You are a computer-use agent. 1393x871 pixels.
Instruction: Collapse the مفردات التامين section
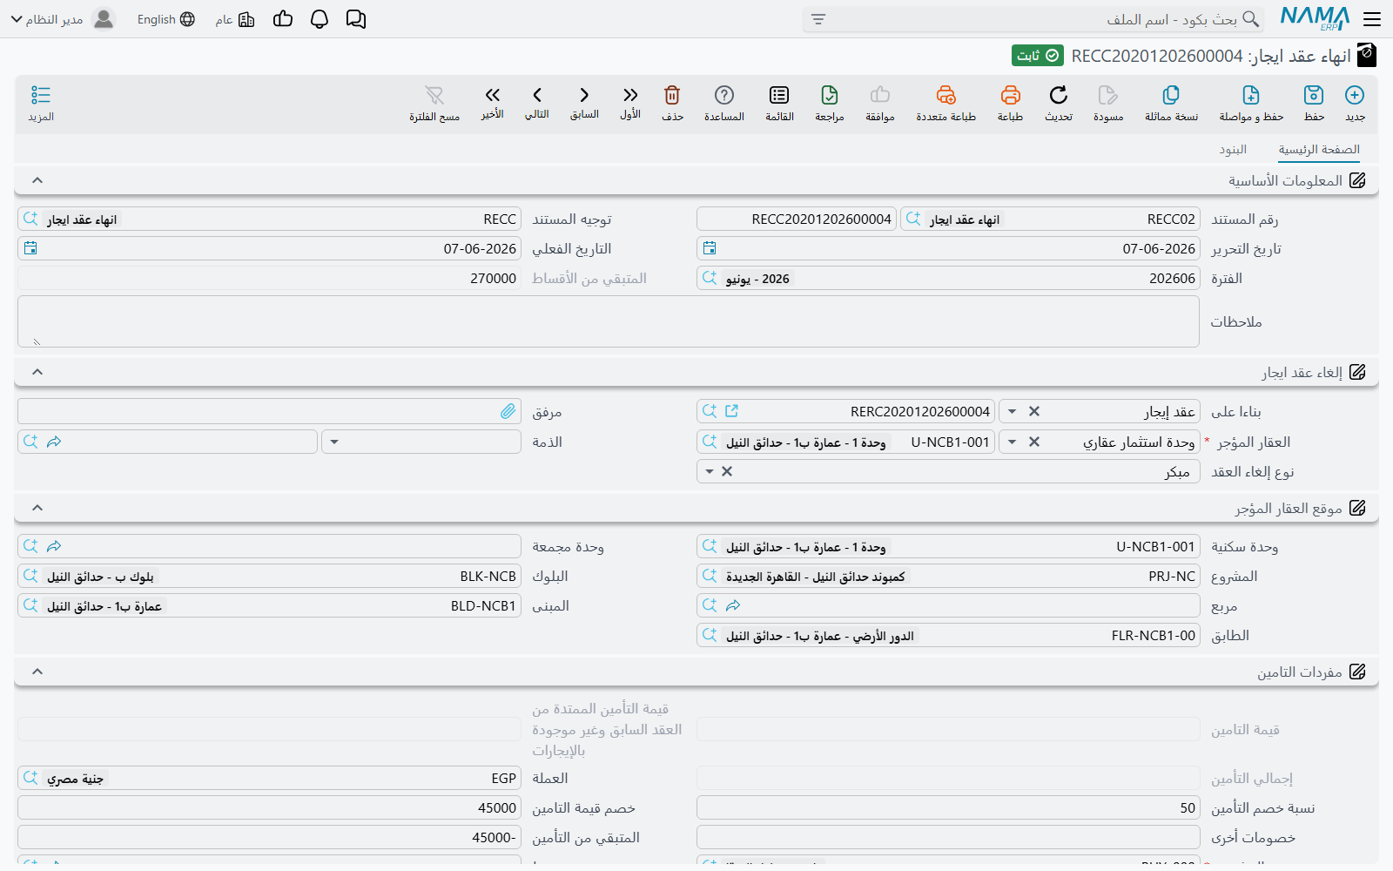[37, 672]
